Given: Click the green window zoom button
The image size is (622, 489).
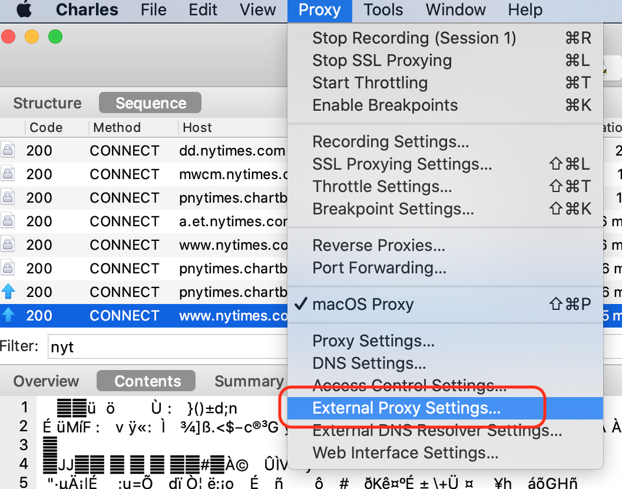Looking at the screenshot, I should [55, 37].
